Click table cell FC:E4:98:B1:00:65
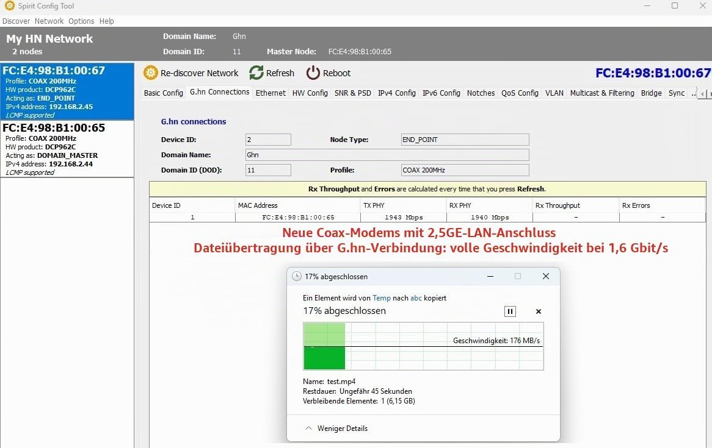 [x=298, y=217]
